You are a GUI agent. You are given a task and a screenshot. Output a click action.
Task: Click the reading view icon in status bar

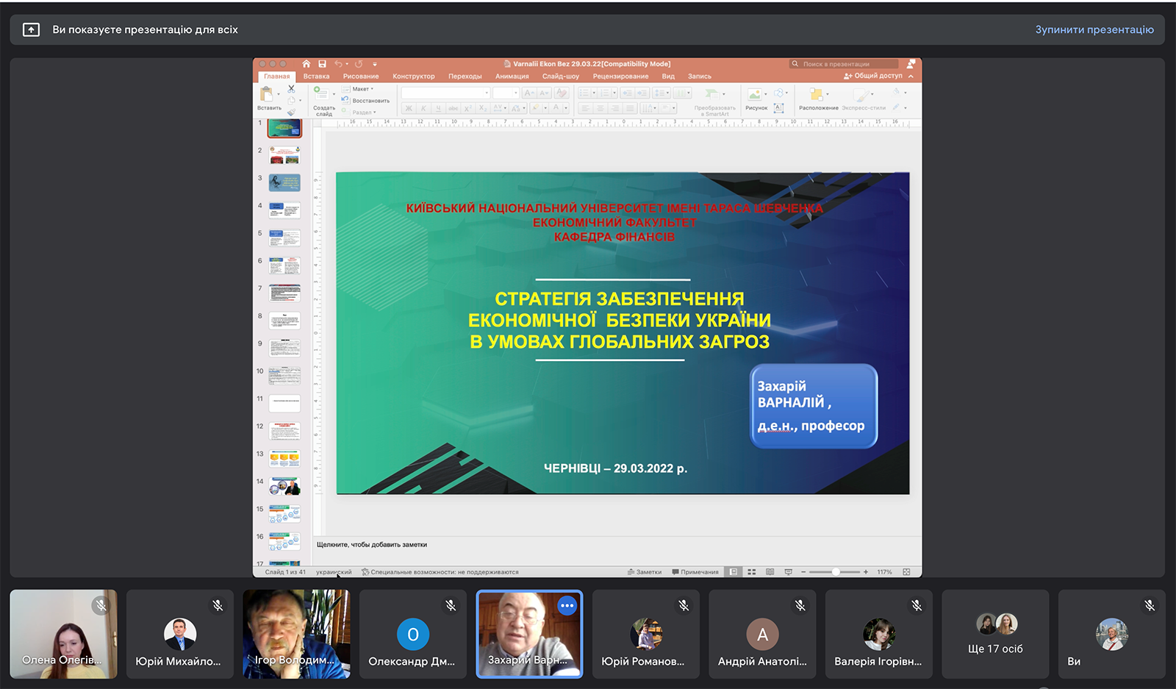click(770, 572)
